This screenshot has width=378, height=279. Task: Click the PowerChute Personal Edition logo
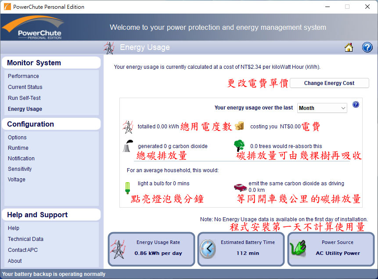click(34, 27)
